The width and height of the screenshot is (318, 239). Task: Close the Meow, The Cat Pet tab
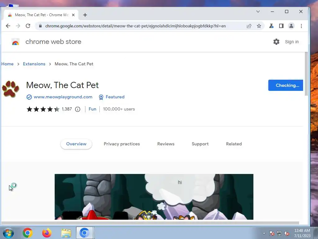point(73,15)
